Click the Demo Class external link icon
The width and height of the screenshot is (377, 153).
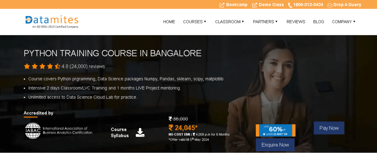254,5
